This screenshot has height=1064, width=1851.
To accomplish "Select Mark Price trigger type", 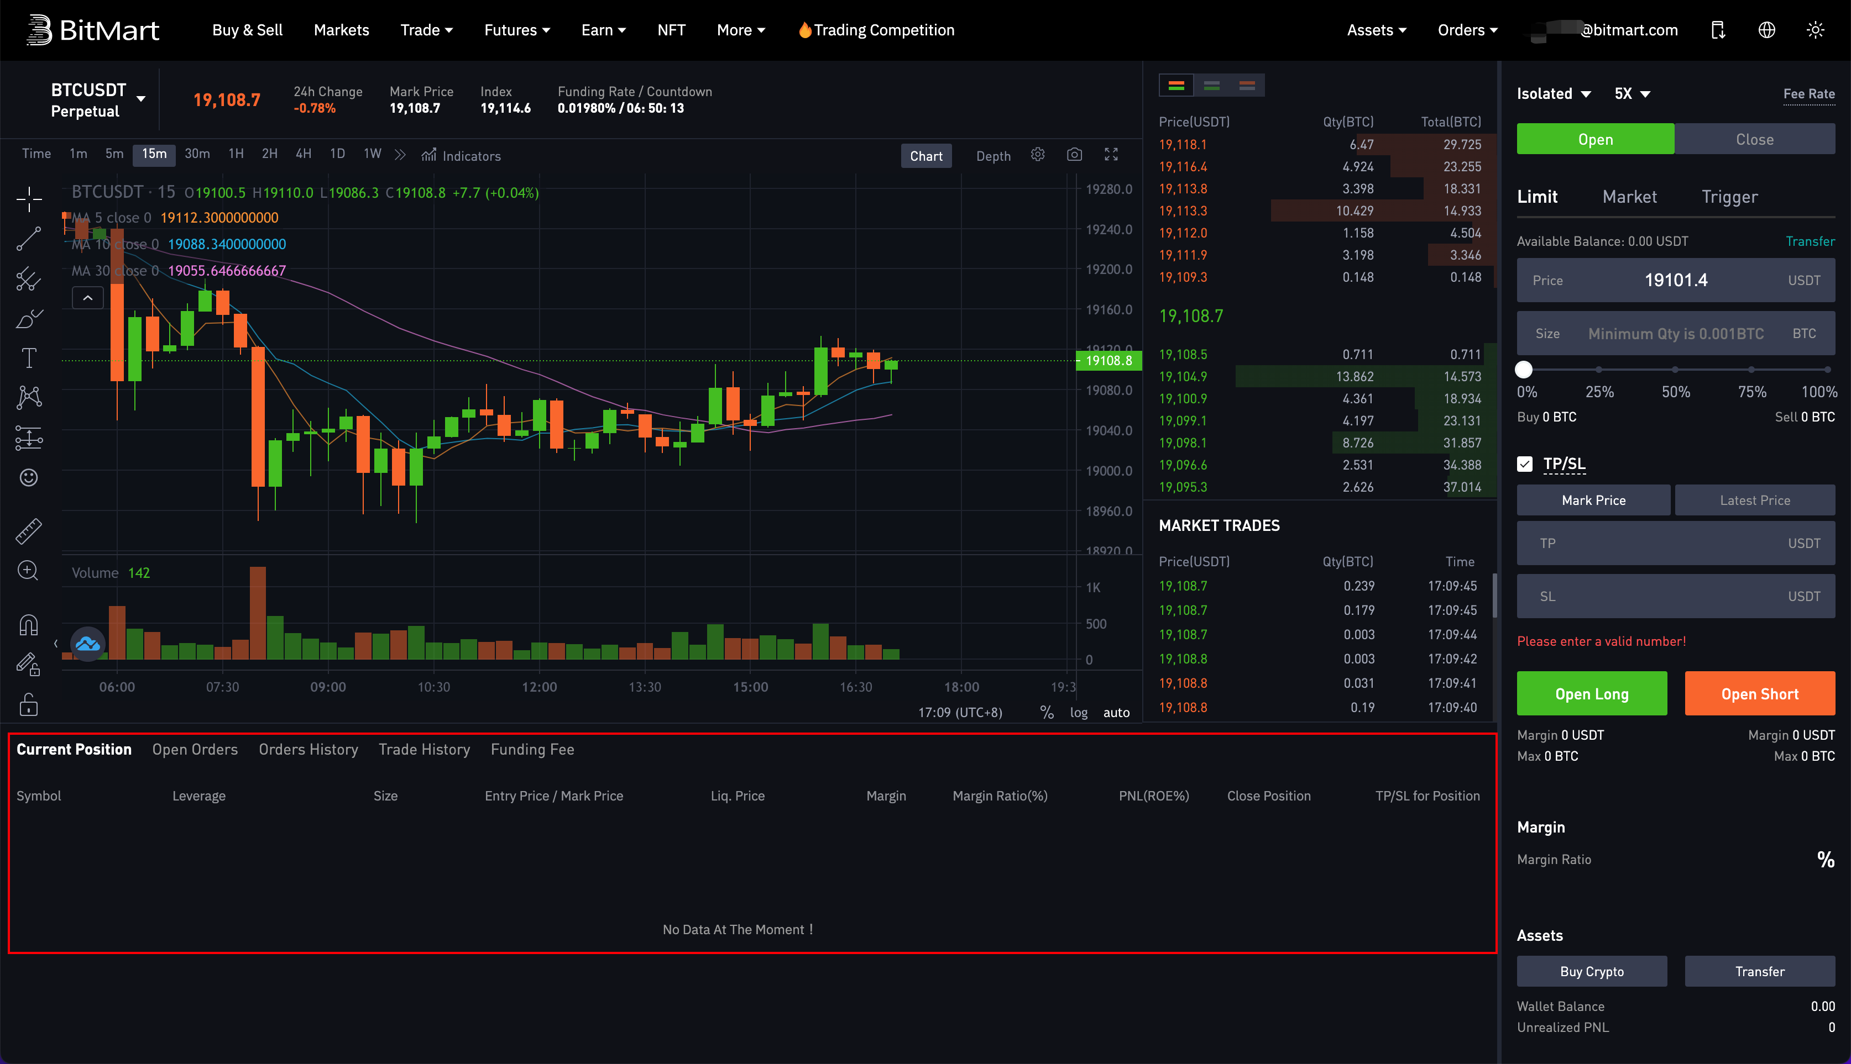I will click(x=1593, y=500).
